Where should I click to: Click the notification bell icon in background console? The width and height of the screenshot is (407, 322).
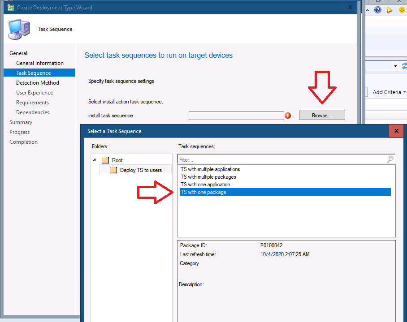pos(390,10)
